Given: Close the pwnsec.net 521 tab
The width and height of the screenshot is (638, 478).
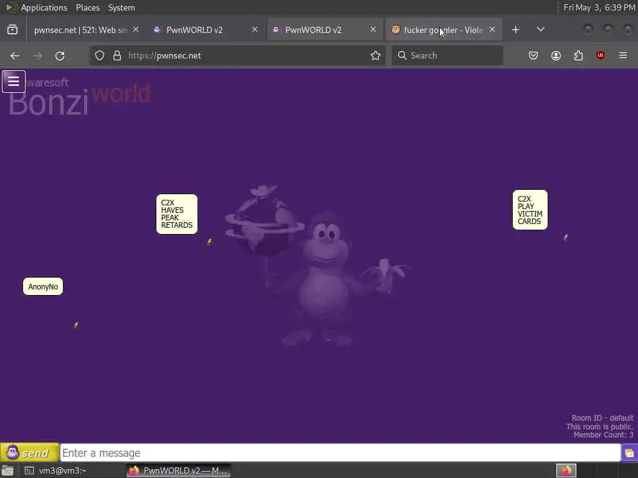Looking at the screenshot, I should [x=136, y=30].
